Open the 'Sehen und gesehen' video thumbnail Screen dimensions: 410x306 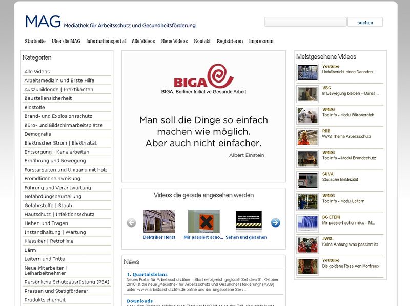pos(249,221)
